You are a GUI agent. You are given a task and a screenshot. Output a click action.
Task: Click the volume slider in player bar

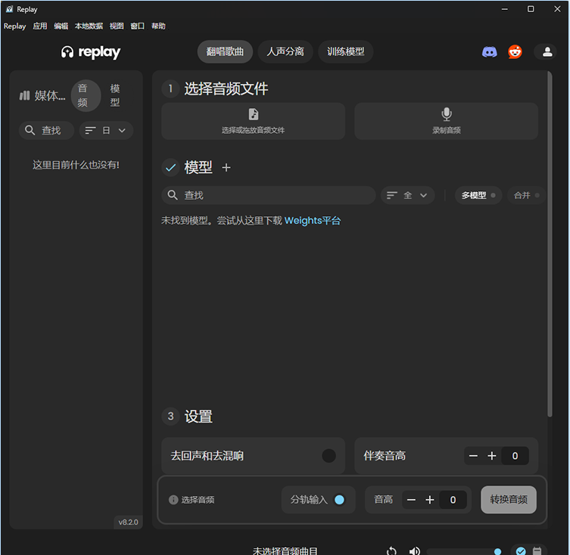tap(462, 551)
